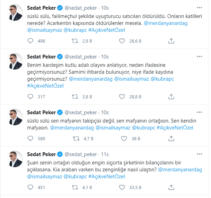This screenshot has height=198, width=211.
Task: Share the tweet about engin sigorta
Action: point(171,187)
